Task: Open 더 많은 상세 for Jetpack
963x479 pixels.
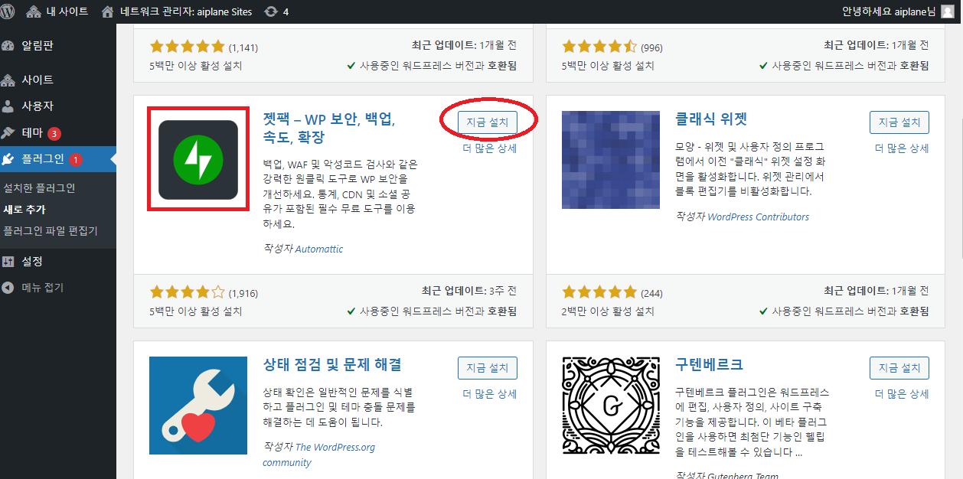Action: (490, 148)
